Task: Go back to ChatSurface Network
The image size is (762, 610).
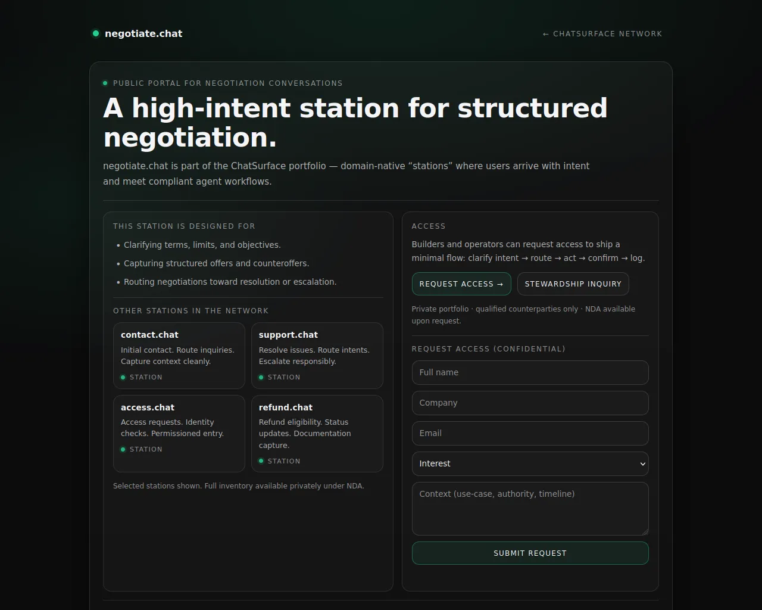Action: (x=602, y=34)
